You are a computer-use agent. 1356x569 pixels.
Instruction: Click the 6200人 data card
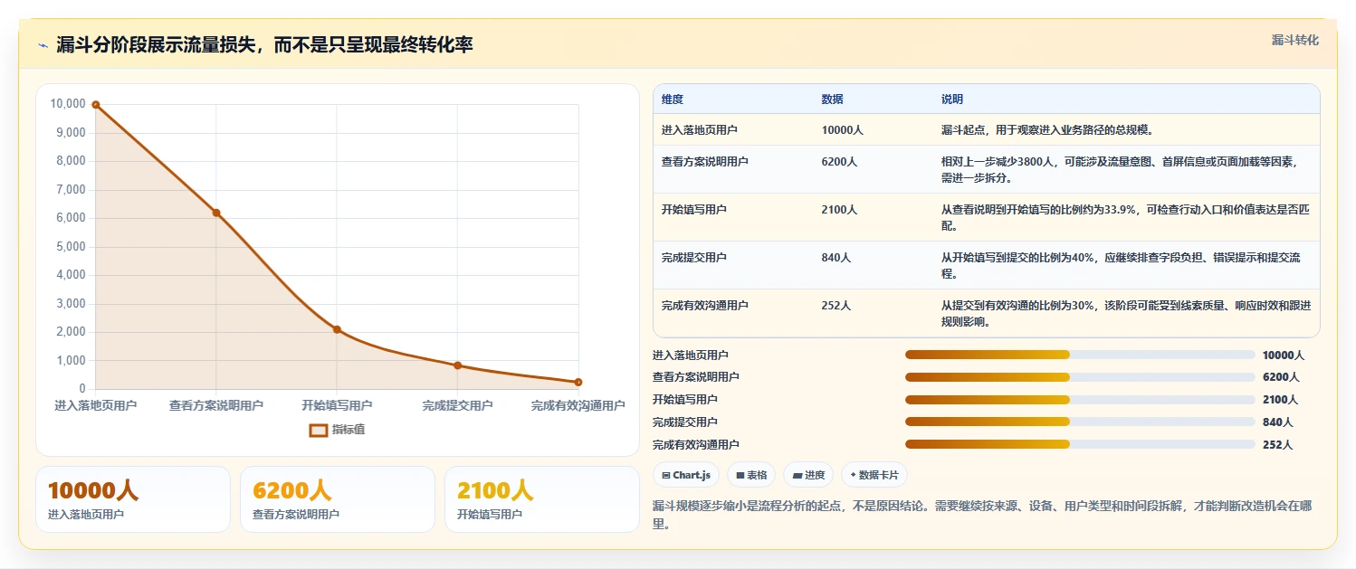point(337,499)
